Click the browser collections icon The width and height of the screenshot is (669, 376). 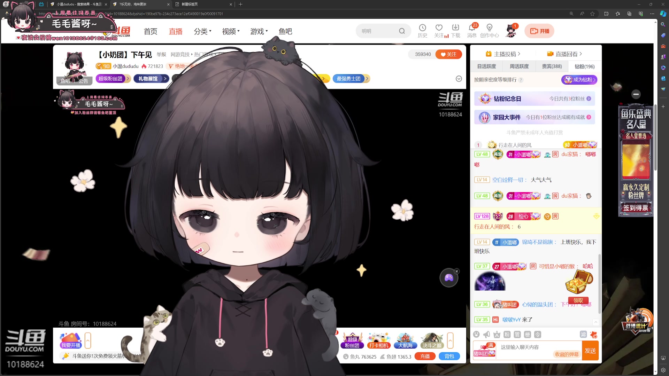629,14
